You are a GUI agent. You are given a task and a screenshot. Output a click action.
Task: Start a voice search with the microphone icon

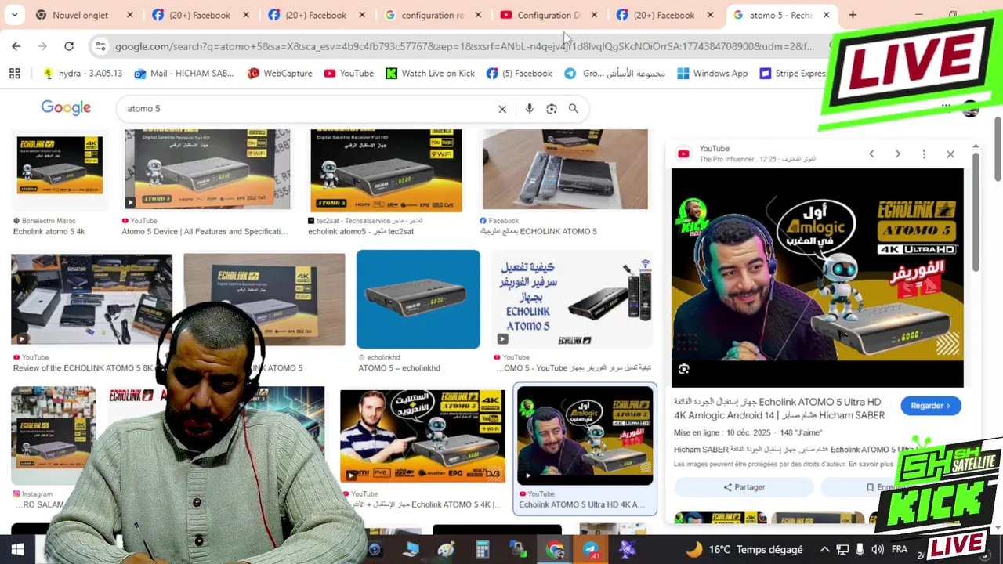point(530,109)
